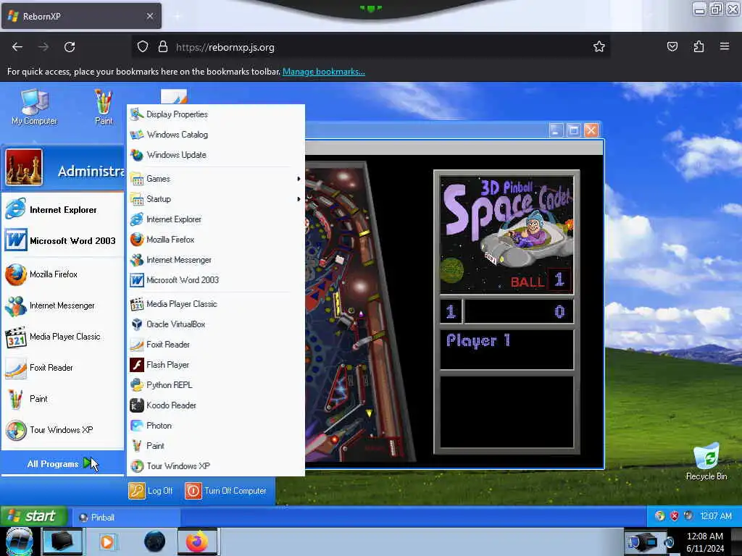
Task: Click the padlock site security icon
Action: (163, 47)
